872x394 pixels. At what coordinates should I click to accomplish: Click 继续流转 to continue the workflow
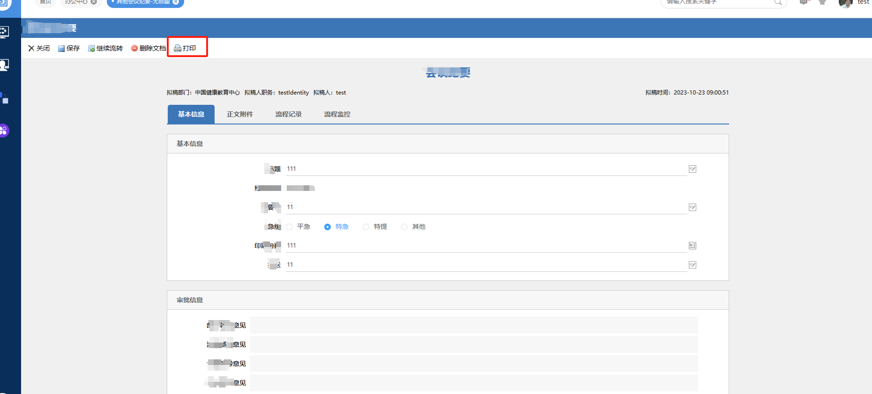[x=105, y=48]
